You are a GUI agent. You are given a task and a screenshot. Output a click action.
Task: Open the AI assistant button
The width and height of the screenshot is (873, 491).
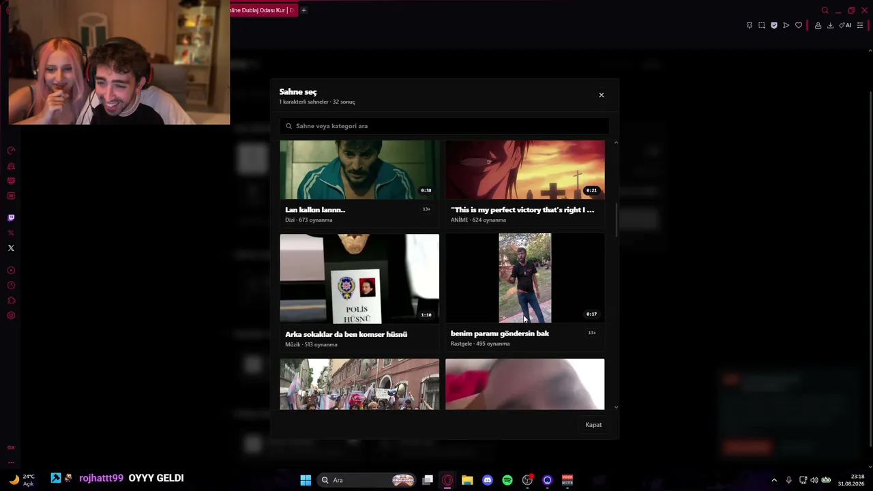point(846,25)
